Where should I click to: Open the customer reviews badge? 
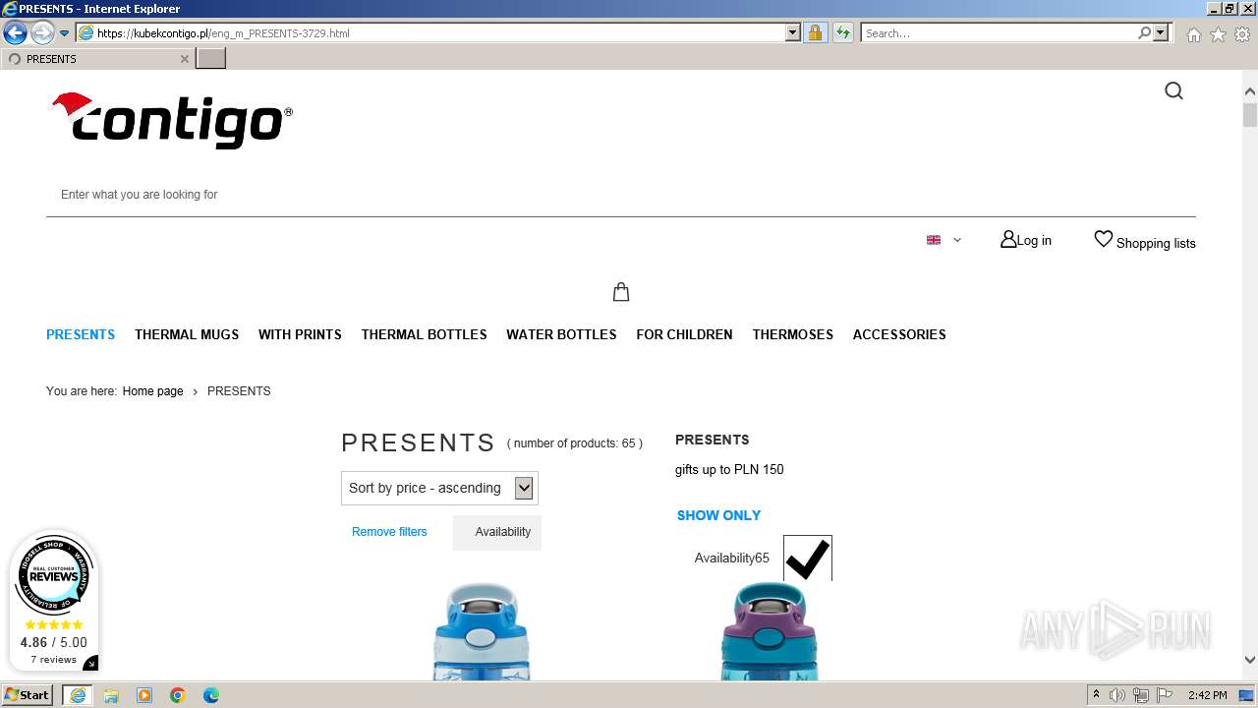[x=54, y=602]
